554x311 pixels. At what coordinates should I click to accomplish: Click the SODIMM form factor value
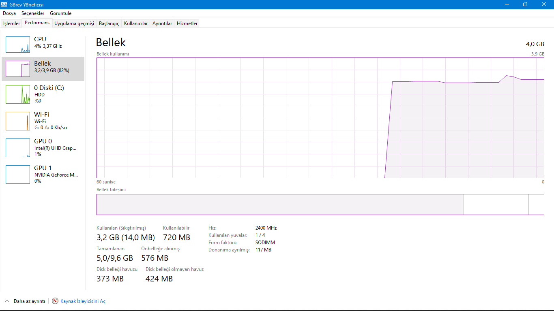(x=265, y=243)
